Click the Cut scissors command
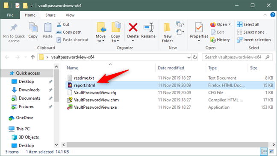This screenshot has width=277, height=156. click(63, 24)
